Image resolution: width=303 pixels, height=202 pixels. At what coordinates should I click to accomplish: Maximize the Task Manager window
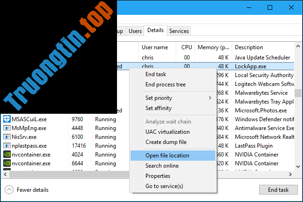270,7
